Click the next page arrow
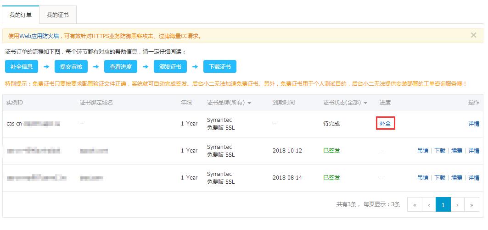The height and width of the screenshot is (230, 488). [457, 205]
